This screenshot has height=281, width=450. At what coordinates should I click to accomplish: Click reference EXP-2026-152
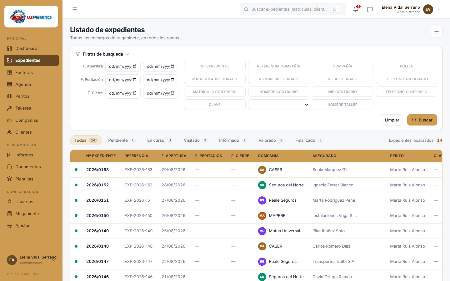(138, 185)
